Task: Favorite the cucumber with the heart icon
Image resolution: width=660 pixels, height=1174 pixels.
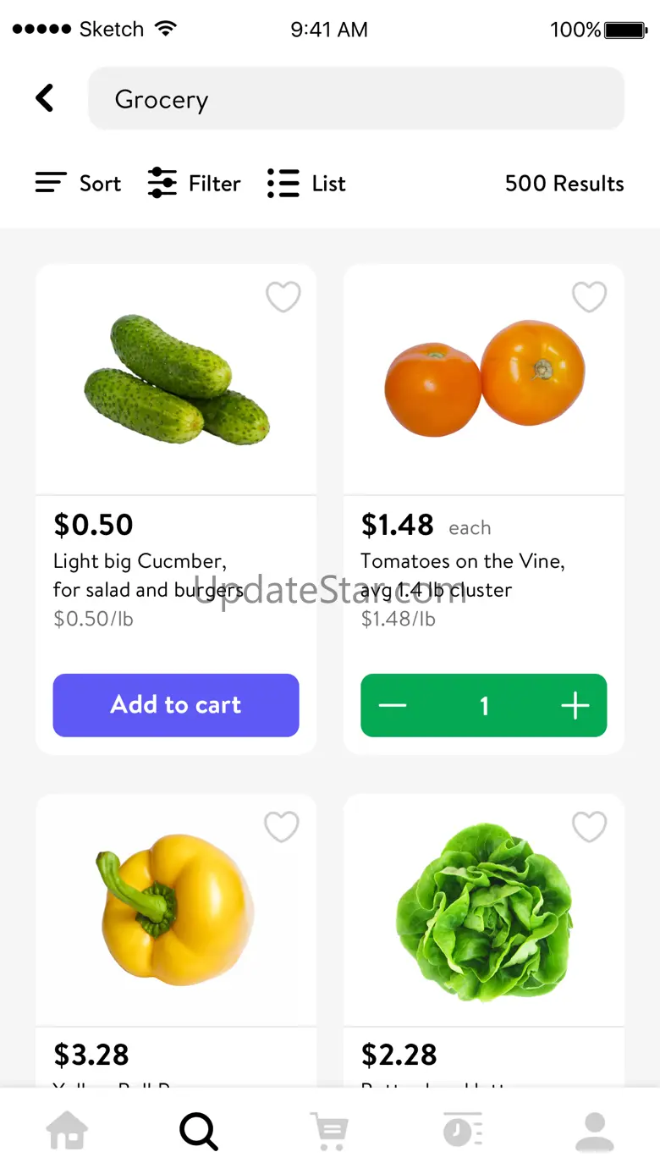Action: (x=283, y=297)
